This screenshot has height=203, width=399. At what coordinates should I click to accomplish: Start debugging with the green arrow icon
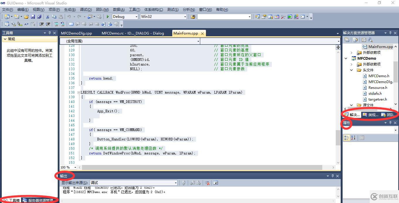(x=108, y=17)
